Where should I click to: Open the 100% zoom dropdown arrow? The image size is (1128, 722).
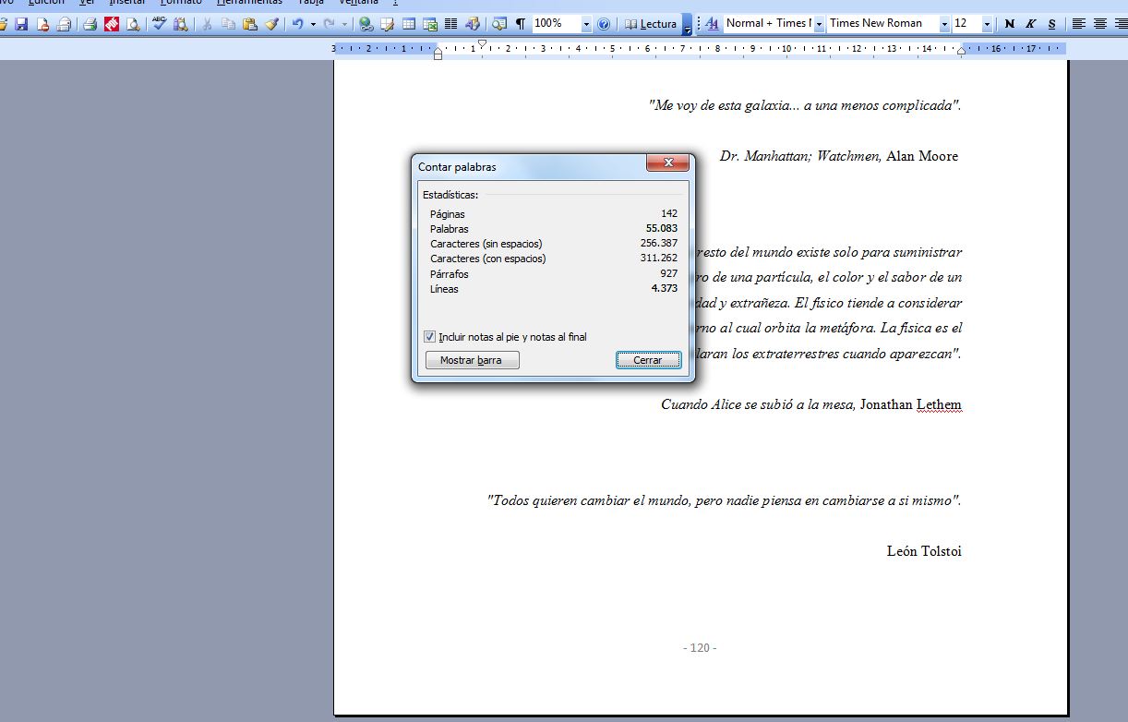point(586,24)
